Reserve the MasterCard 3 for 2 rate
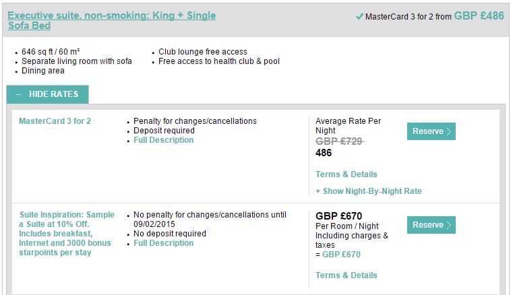 coord(431,131)
